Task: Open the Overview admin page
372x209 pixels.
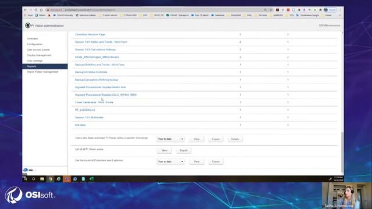Action: [x=33, y=39]
